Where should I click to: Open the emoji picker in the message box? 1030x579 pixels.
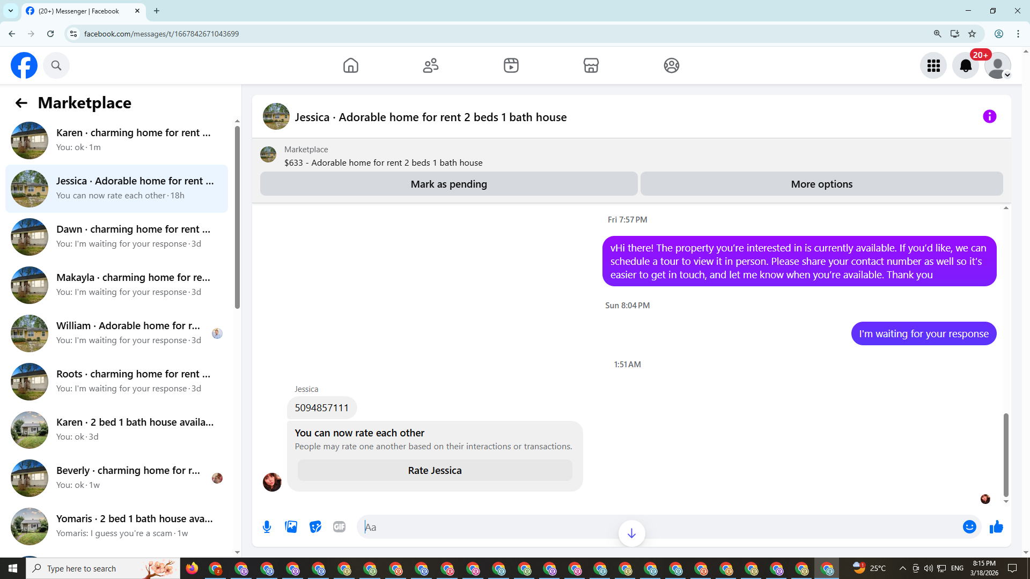click(969, 527)
